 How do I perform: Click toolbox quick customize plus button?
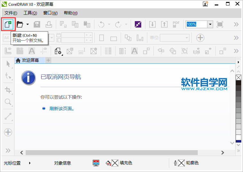tap(8, 132)
